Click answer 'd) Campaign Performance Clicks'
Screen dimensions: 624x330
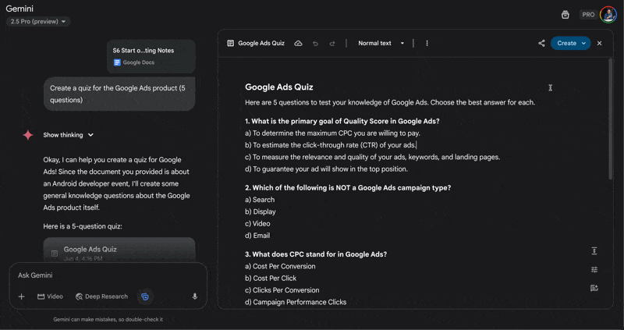point(296,302)
